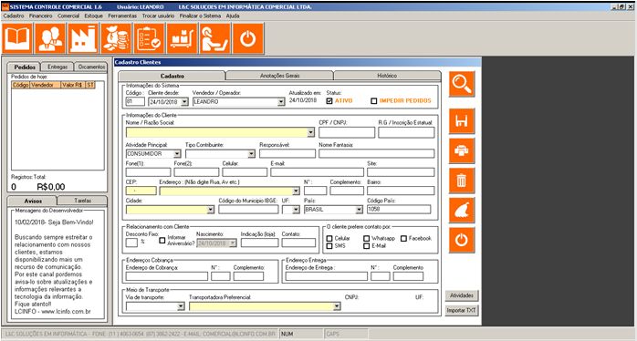Click the printer icon button
The image size is (637, 341).
tap(462, 150)
